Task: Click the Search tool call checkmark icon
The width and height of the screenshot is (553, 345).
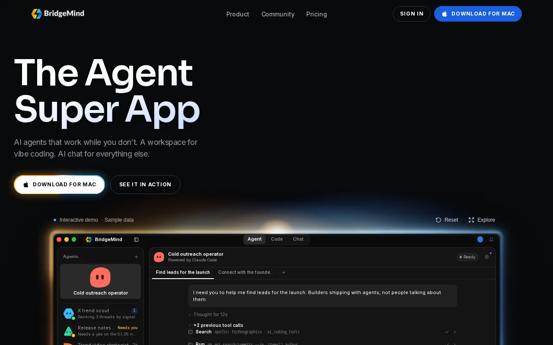Action: tap(447, 332)
